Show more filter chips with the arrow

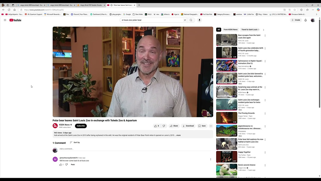[263, 30]
